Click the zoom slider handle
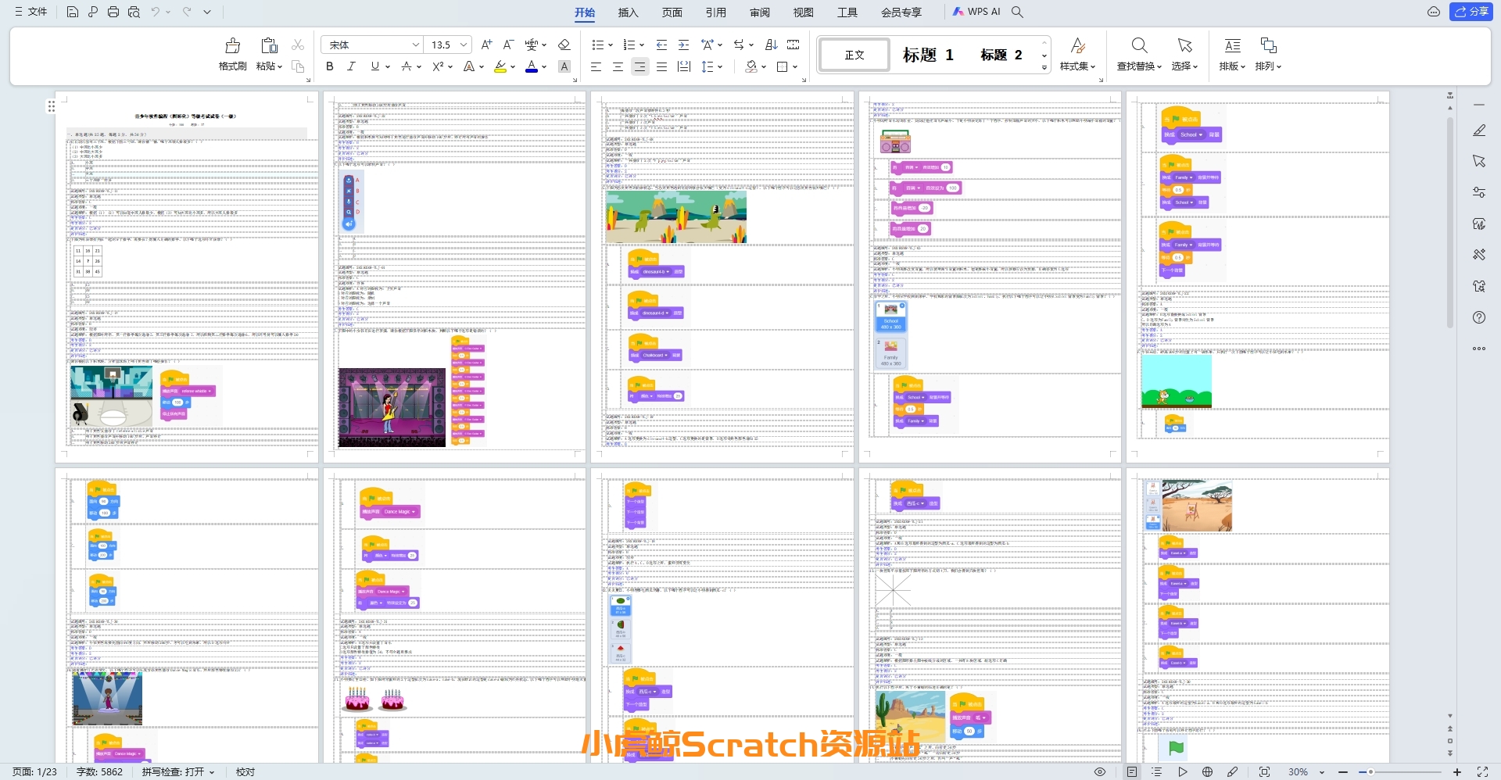The height and width of the screenshot is (780, 1501). coord(1370,771)
